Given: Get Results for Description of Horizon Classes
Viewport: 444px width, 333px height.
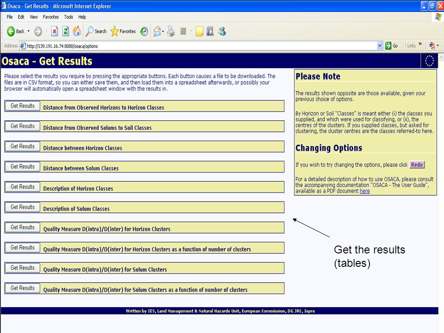Looking at the screenshot, I should (x=23, y=187).
